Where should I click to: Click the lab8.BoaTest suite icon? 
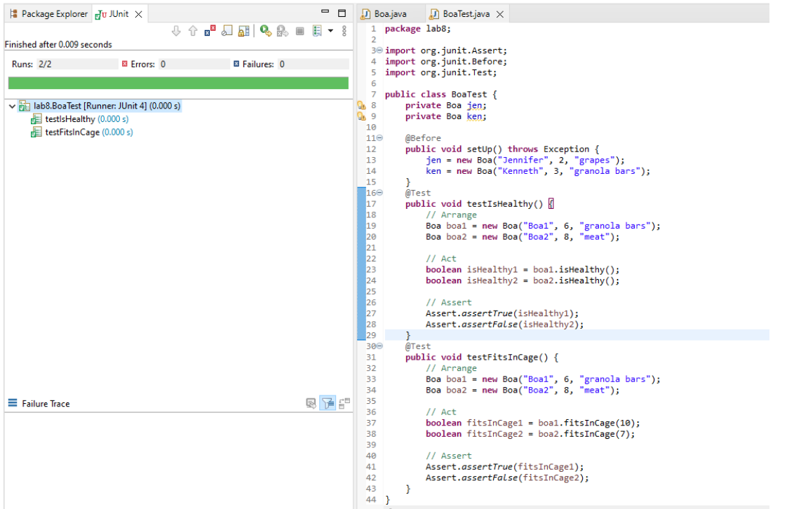25,107
